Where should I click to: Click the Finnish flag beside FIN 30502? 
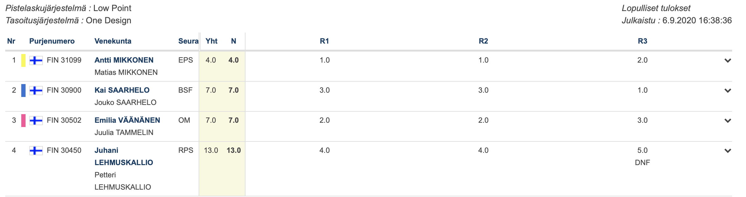click(x=36, y=121)
